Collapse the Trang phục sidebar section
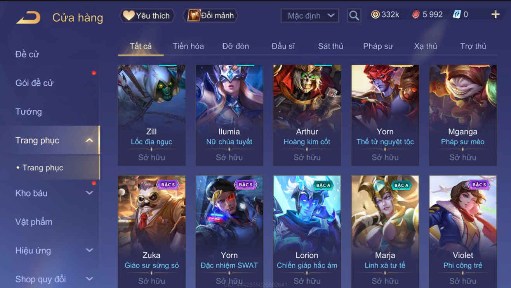 point(89,140)
